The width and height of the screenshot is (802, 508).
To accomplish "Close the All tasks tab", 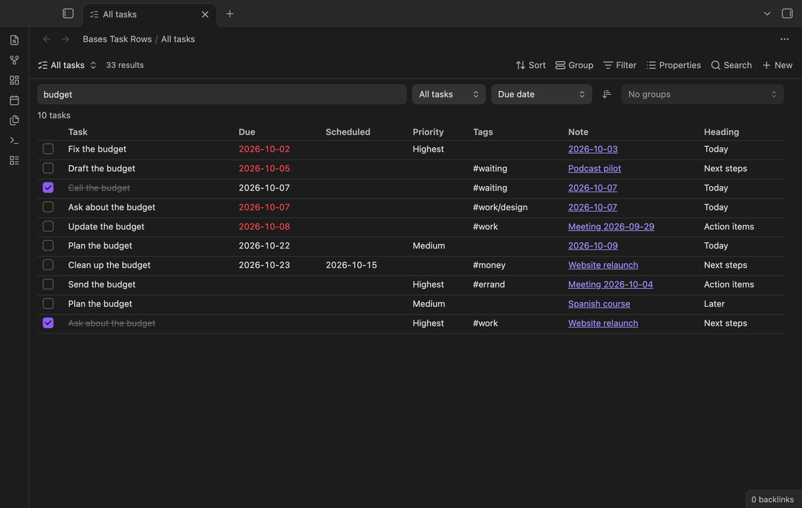I will coord(205,14).
